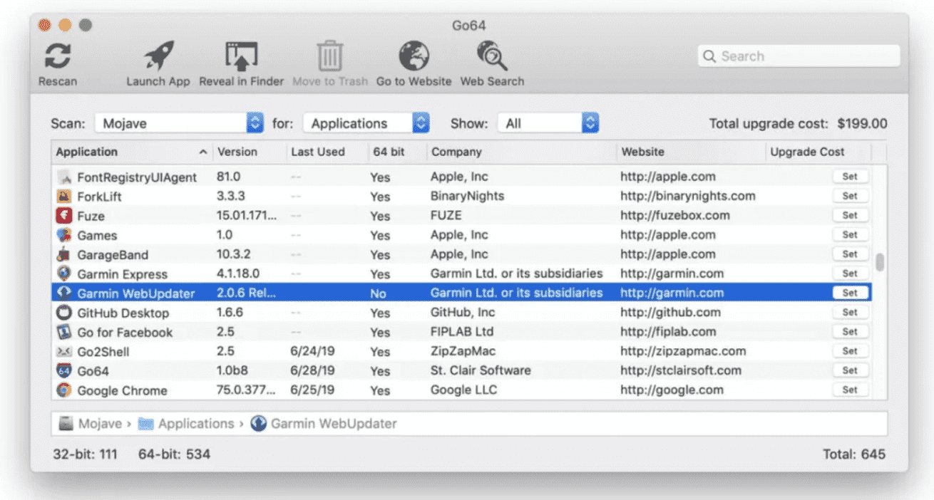
Task: Select the Fuze app icon
Action: (x=64, y=216)
